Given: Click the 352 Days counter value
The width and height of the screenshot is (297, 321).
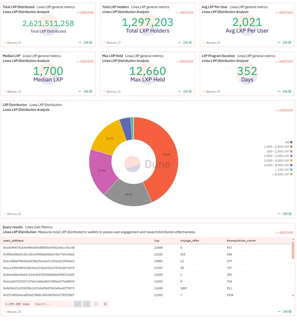Looking at the screenshot, I should click(247, 71).
